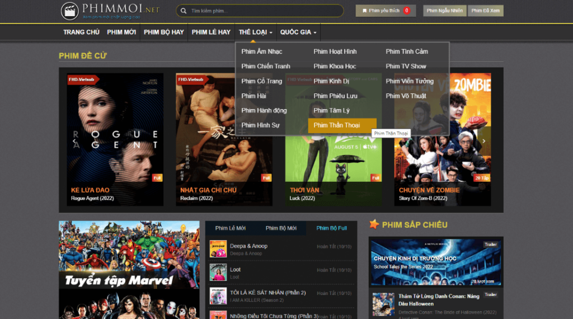Select Phim Cổ Trang genre
This screenshot has width=573, height=319.
click(x=262, y=81)
